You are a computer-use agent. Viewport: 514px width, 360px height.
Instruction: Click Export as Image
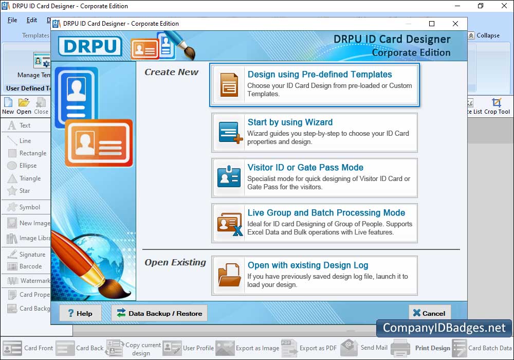pos(248,348)
